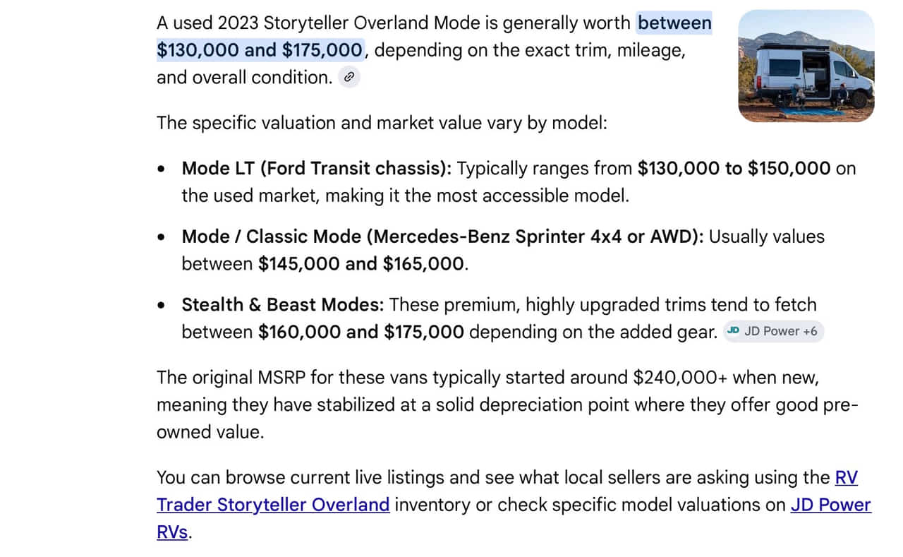The image size is (903, 557).
Task: Follow the JD Power RVs link
Action: click(x=514, y=518)
